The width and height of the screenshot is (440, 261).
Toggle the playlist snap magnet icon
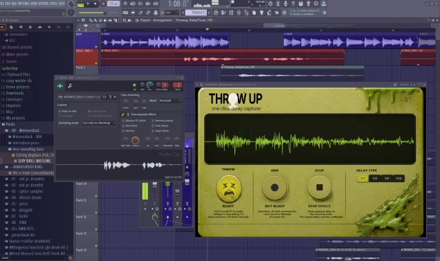83,20
